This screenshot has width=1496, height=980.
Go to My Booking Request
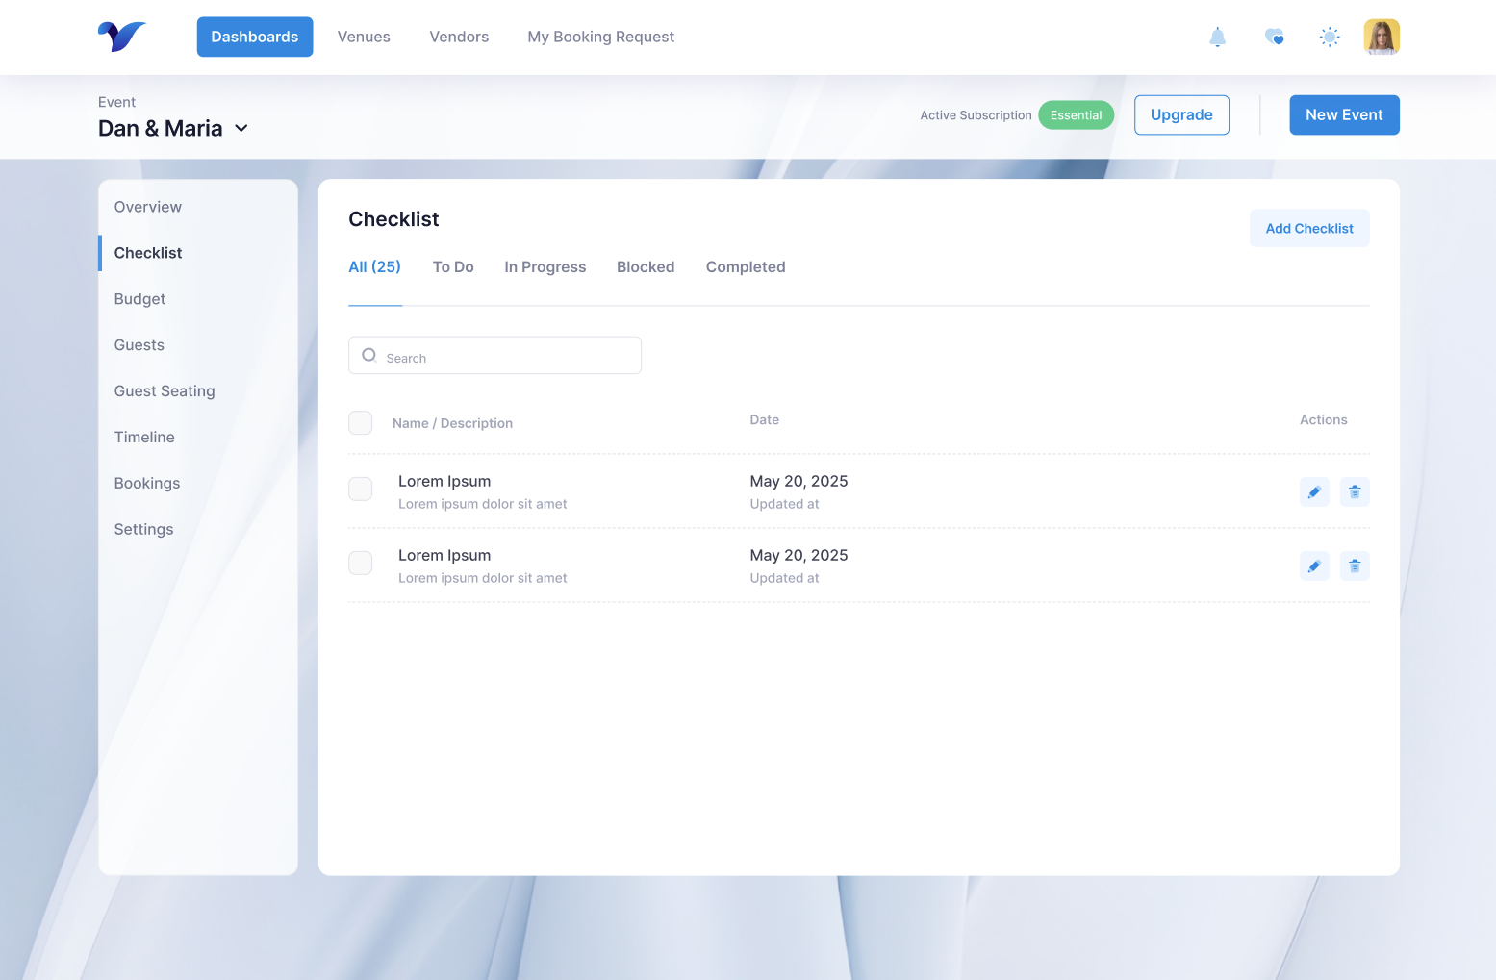600,37
